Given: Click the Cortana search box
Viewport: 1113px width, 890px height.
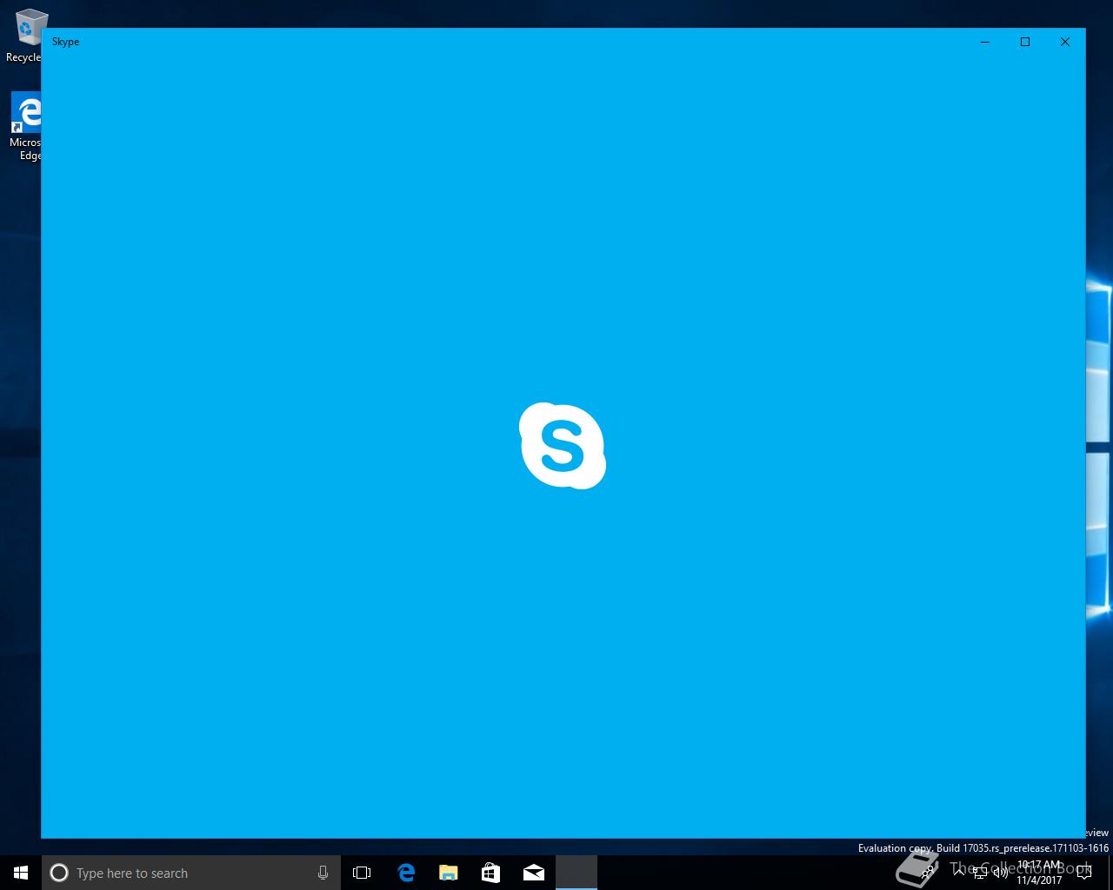Looking at the screenshot, I should tap(190, 873).
